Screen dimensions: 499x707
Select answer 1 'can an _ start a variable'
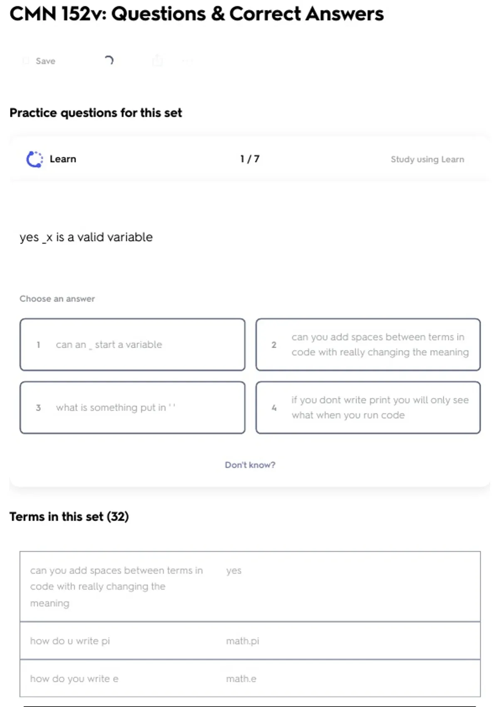coord(132,345)
